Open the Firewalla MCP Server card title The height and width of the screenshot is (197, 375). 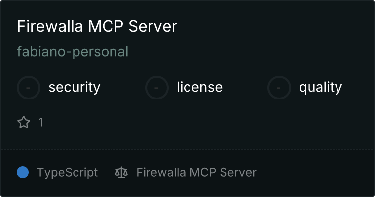tap(97, 26)
